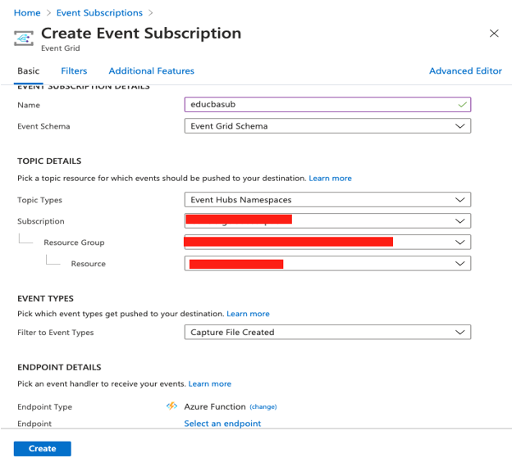Click the Event Grid icon beside the title

[x=25, y=37]
